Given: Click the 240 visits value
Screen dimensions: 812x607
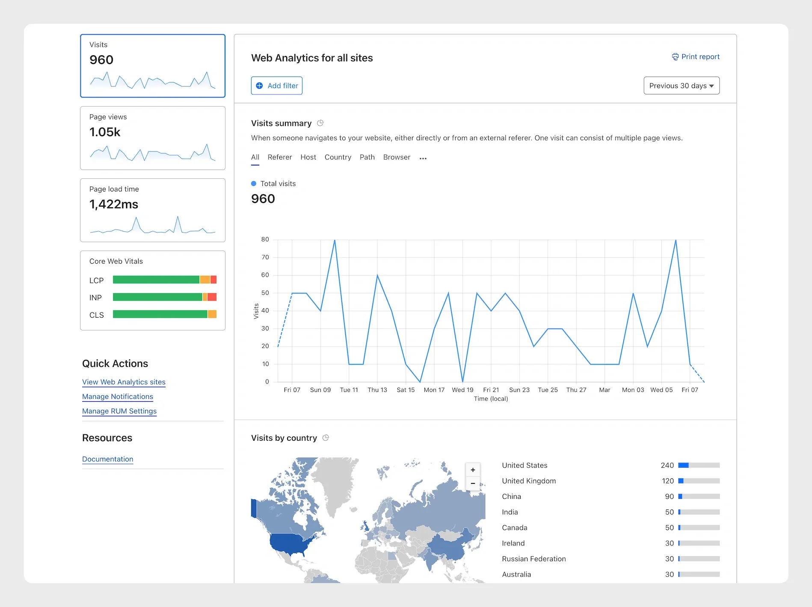Looking at the screenshot, I should coord(667,465).
